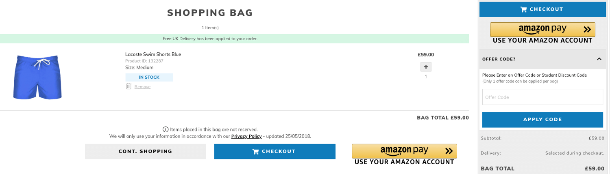Click the Amazon Pay arrows in sidebar
The width and height of the screenshot is (610, 174).
587,29
